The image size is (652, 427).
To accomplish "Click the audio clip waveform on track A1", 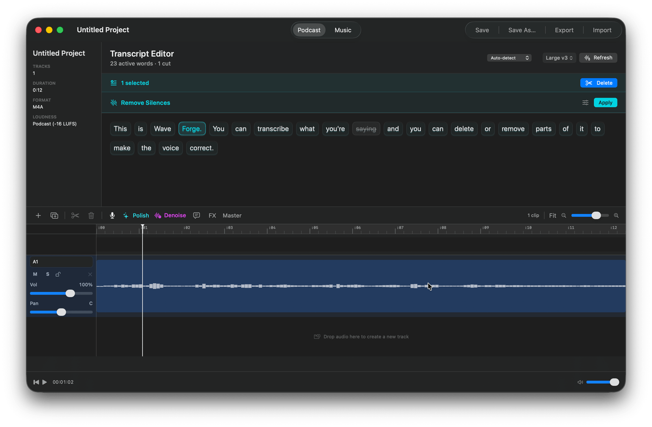I will pos(361,286).
